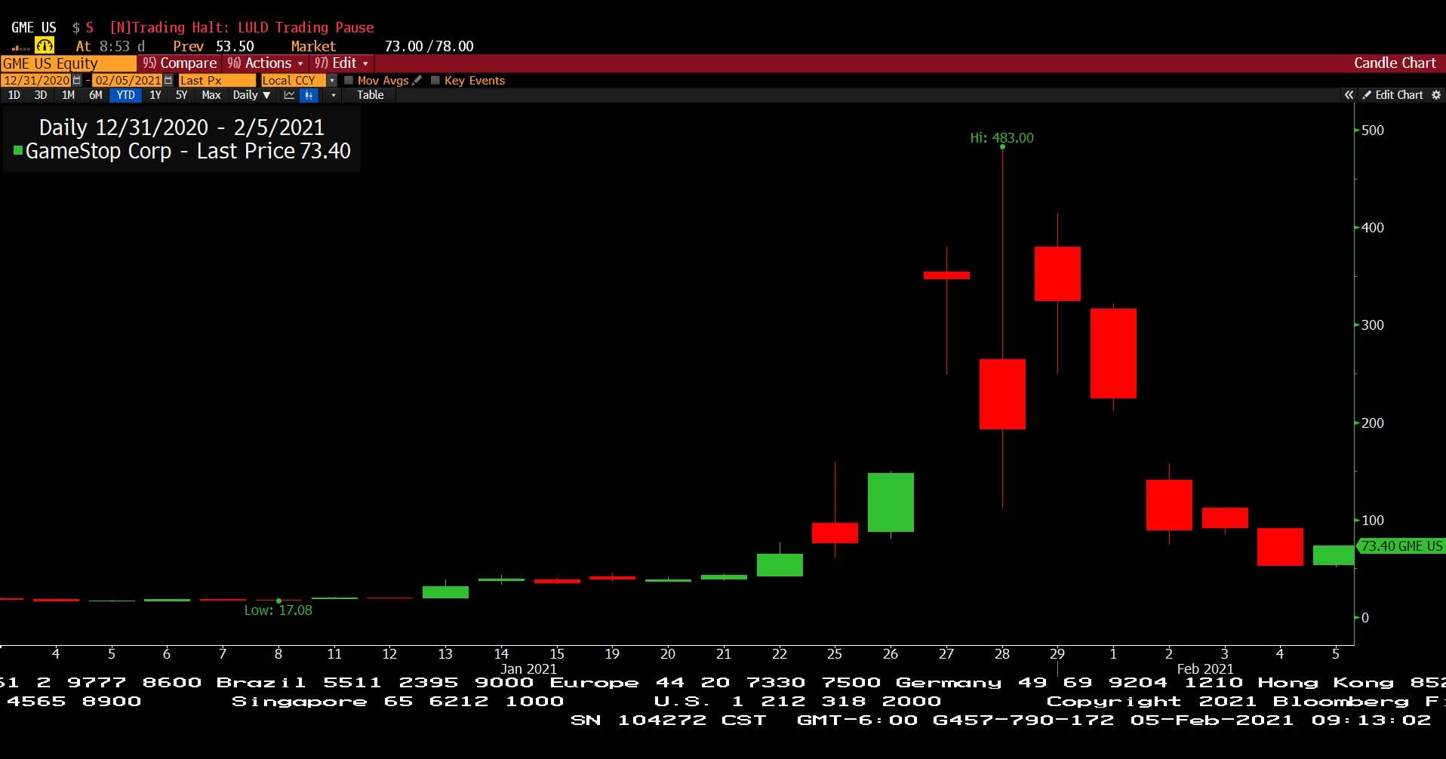The height and width of the screenshot is (759, 1446).
Task: Click the signal strength bars icon
Action: 21,48
